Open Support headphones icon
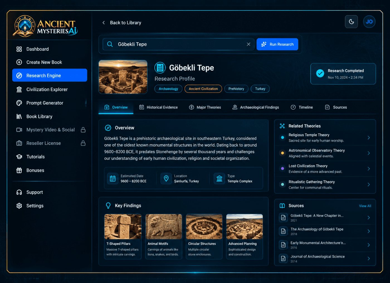Image resolution: width=390 pixels, height=283 pixels. click(x=19, y=192)
